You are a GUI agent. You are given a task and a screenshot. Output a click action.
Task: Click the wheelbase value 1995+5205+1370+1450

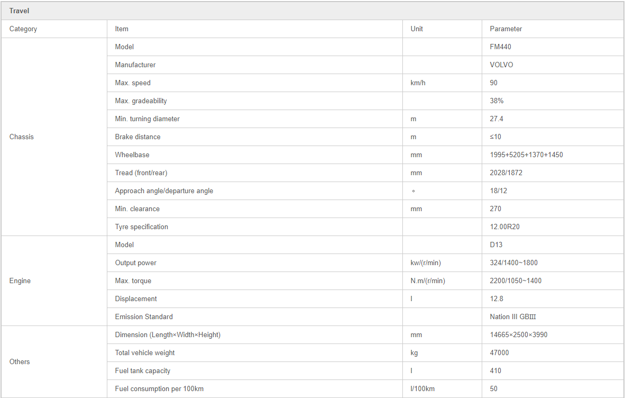[526, 155]
